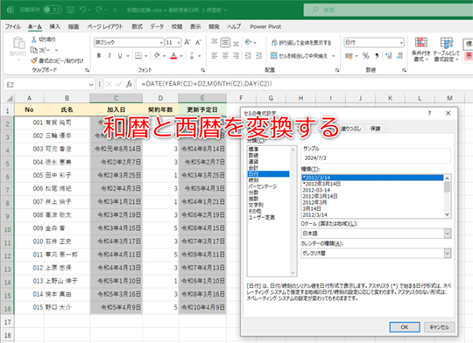The width and height of the screenshot is (473, 343).
Task: Expand the Font group dialog launcher
Action: (202, 70)
